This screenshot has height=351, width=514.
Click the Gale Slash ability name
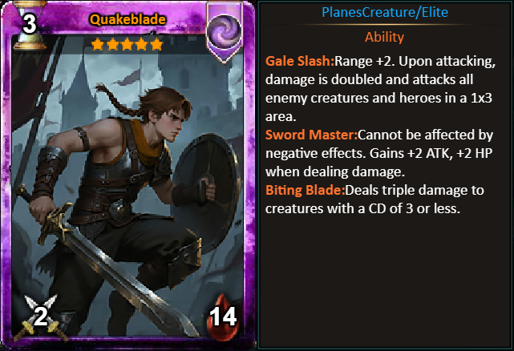point(300,61)
